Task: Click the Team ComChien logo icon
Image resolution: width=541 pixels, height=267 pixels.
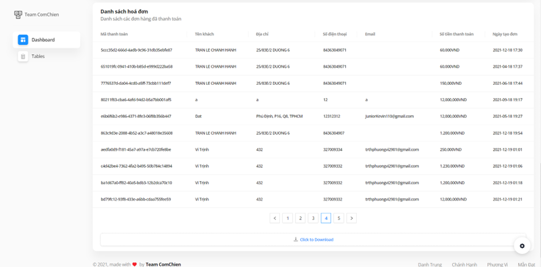Action: click(18, 14)
